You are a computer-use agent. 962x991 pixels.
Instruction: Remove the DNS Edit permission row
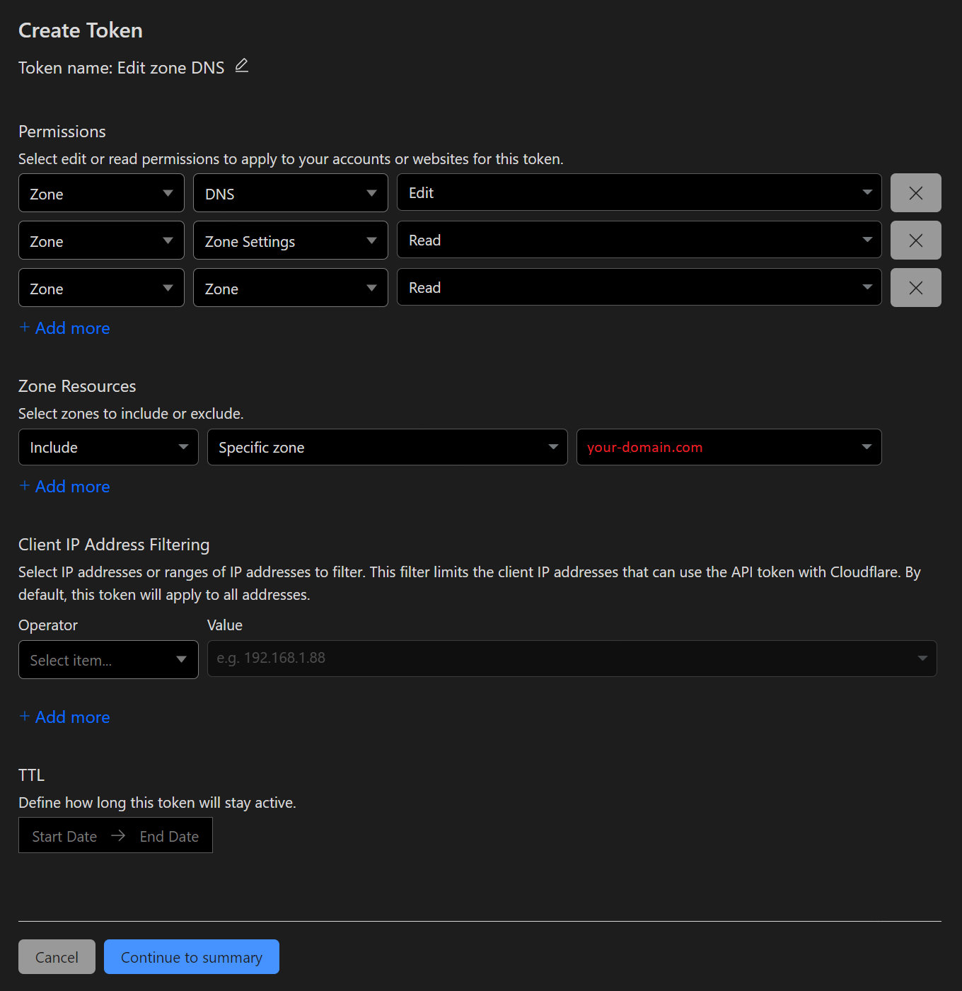[x=915, y=193]
